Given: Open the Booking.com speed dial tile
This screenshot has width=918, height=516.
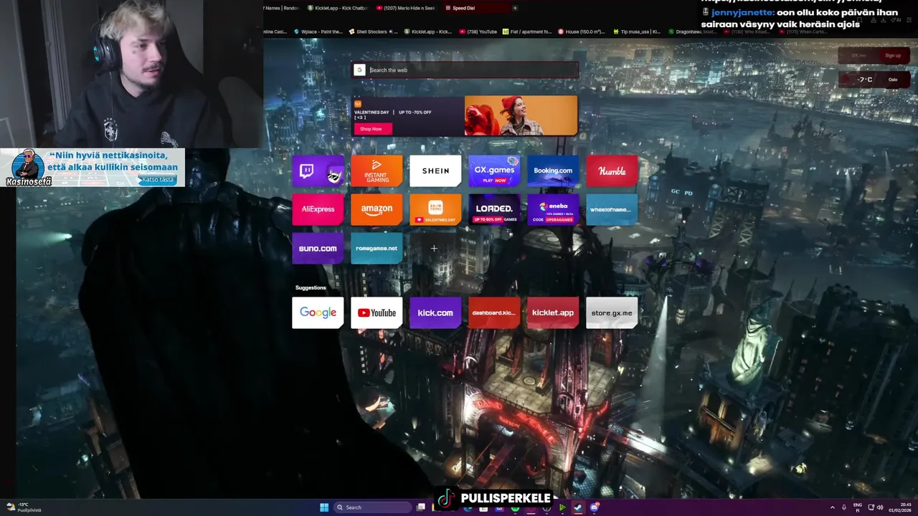Looking at the screenshot, I should [x=553, y=171].
